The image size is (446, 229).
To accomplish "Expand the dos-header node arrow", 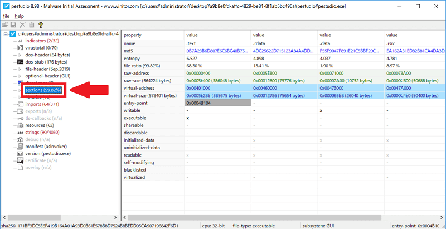I will [x=20, y=55].
